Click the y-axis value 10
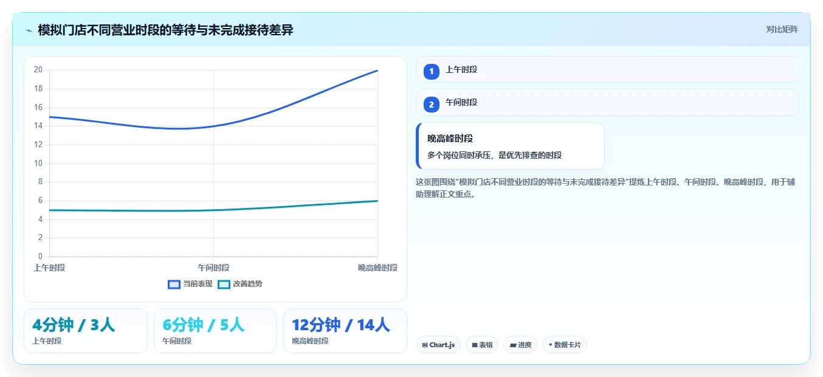823x377 pixels. [38, 163]
